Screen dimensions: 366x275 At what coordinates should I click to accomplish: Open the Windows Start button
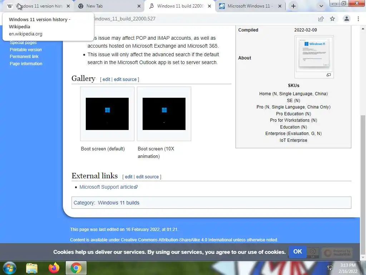pos(10,268)
